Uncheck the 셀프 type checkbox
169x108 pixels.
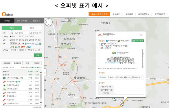17,40
